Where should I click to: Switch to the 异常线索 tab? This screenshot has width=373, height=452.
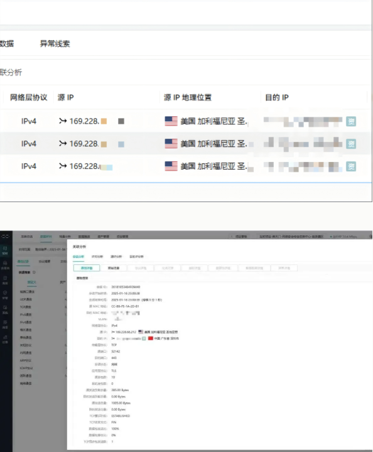(x=55, y=43)
